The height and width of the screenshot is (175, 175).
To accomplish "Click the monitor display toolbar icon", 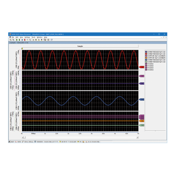I will tap(45, 40).
